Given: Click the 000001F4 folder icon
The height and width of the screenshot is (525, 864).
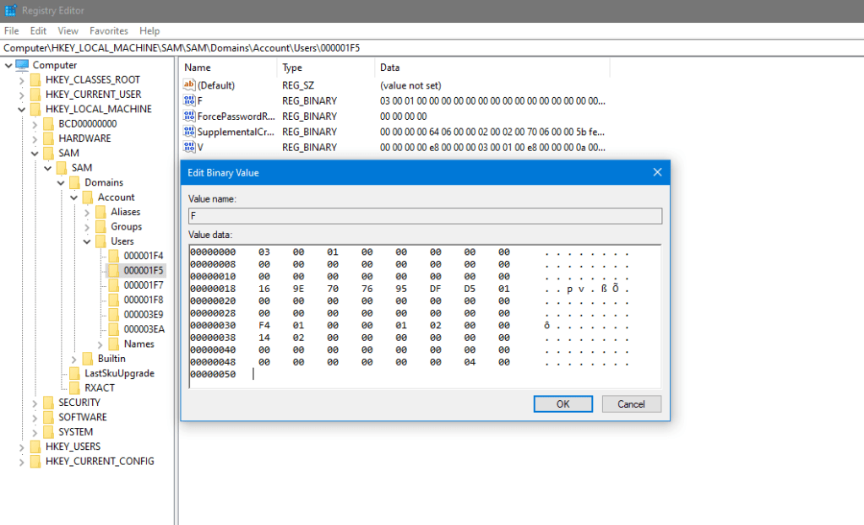Looking at the screenshot, I should [113, 256].
